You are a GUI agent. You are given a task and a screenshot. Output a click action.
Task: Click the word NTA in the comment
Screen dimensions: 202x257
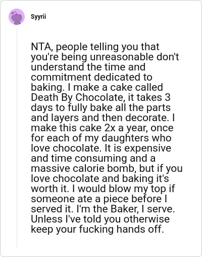click(x=41, y=47)
